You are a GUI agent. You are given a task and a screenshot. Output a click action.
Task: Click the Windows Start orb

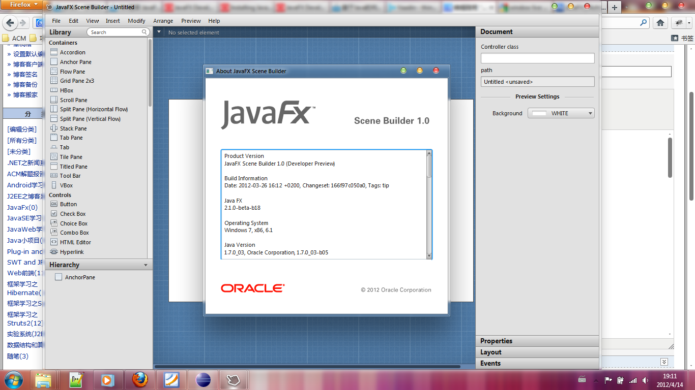[x=13, y=379]
